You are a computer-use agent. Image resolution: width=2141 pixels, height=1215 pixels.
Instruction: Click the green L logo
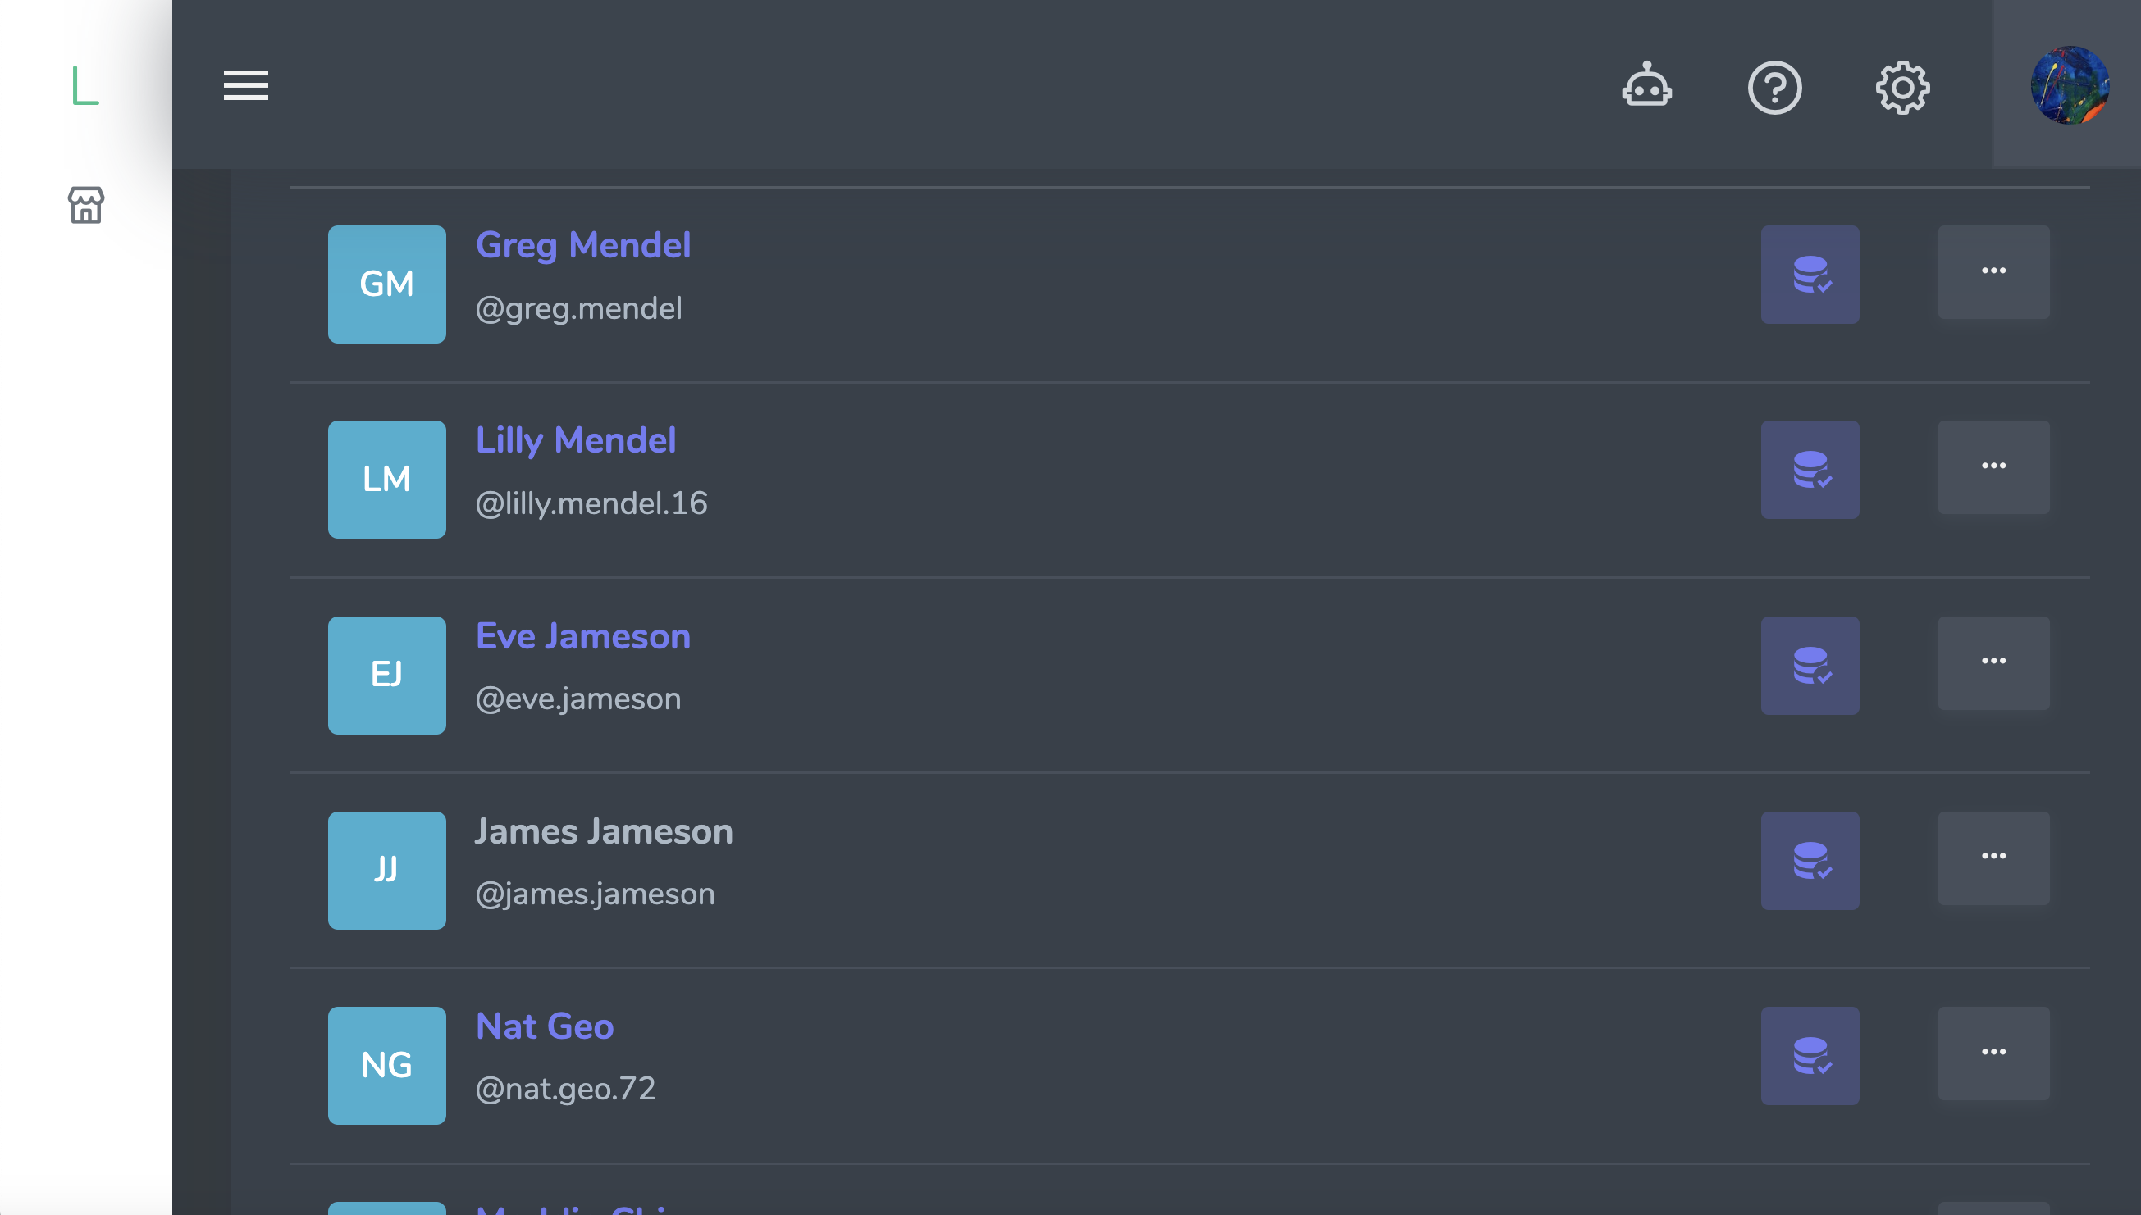pos(85,85)
